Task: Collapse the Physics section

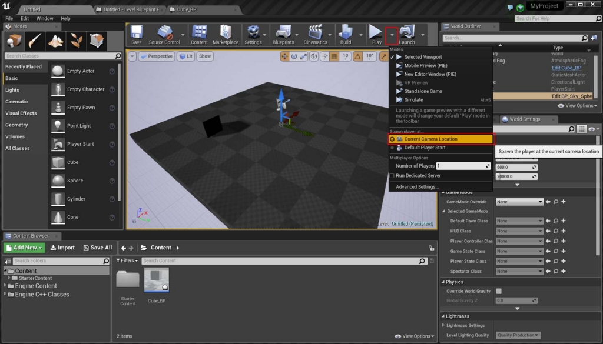Action: (443, 282)
